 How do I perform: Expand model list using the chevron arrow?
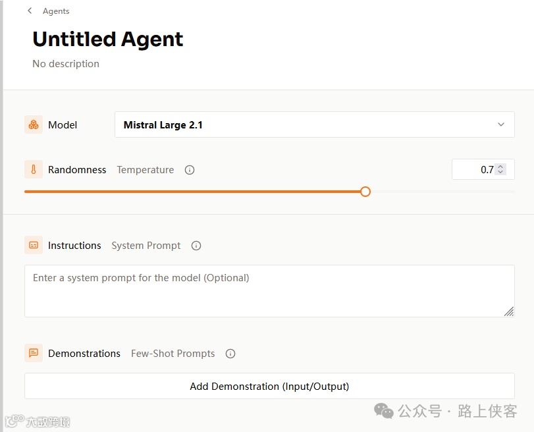501,124
